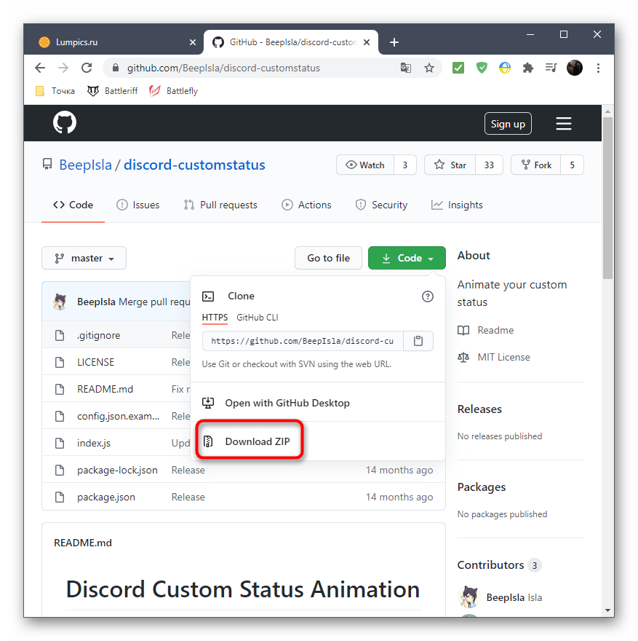Viewport: 638px width, 641px height.
Task: Click the GitHub Octocat logo in header
Action: pos(65,122)
